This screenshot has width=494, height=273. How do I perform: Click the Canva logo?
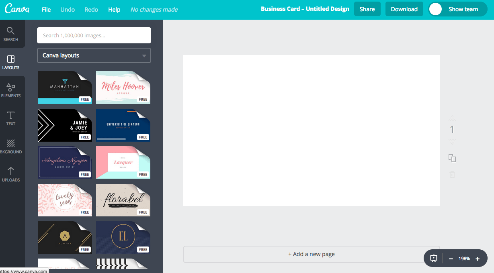[x=18, y=9]
